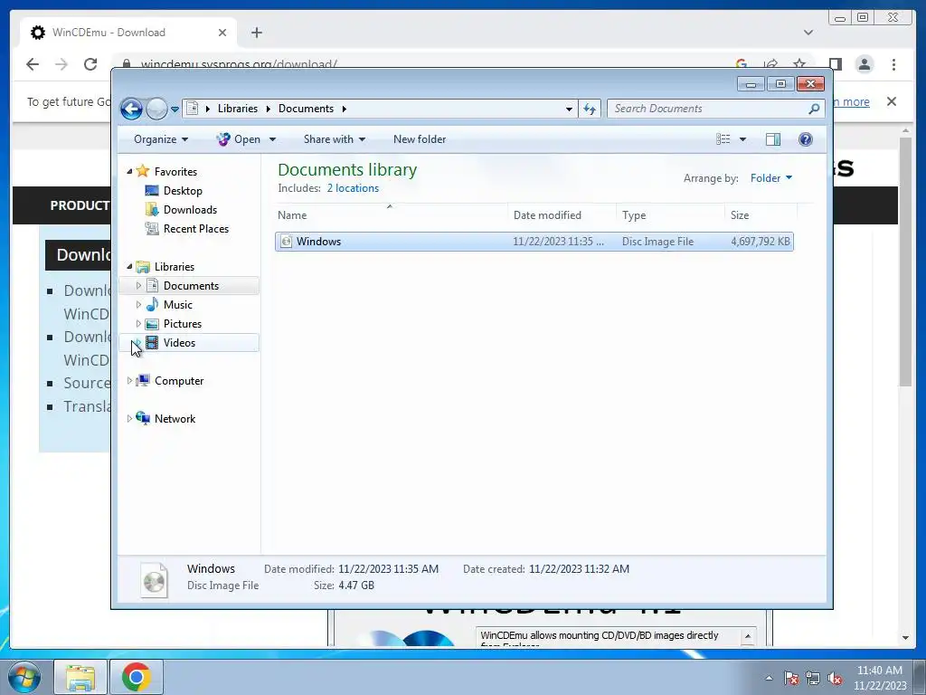This screenshot has height=695, width=926.
Task: Click the document icon in the address bar
Action: pos(192,109)
